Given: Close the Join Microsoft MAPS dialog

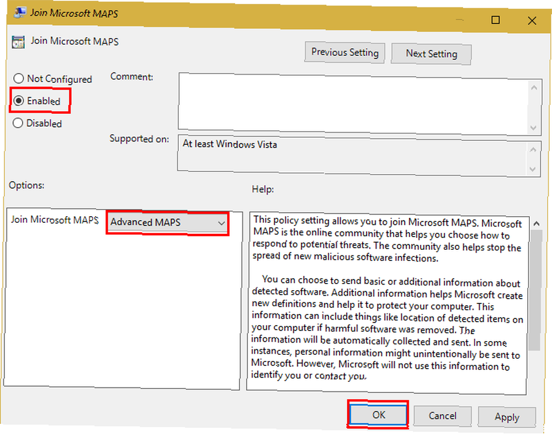Looking at the screenshot, I should coord(532,21).
